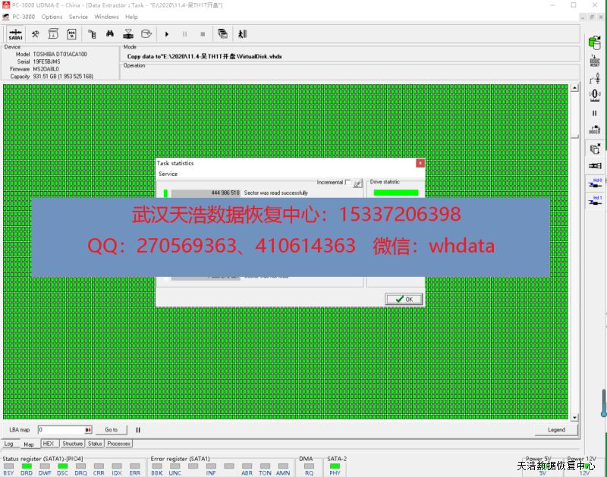Open the tools wrench and hammer icon
This screenshot has width=607, height=477.
[x=35, y=34]
